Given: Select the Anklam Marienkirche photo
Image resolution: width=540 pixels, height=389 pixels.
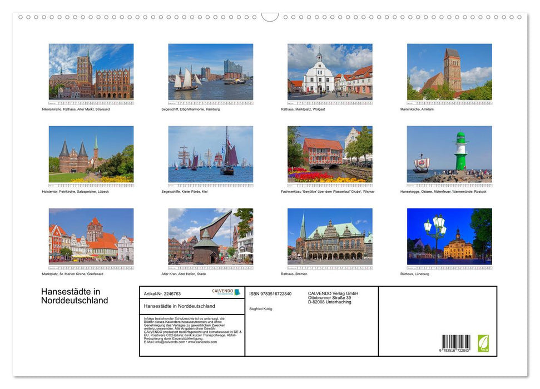Looking at the screenshot, I should tap(449, 73).
